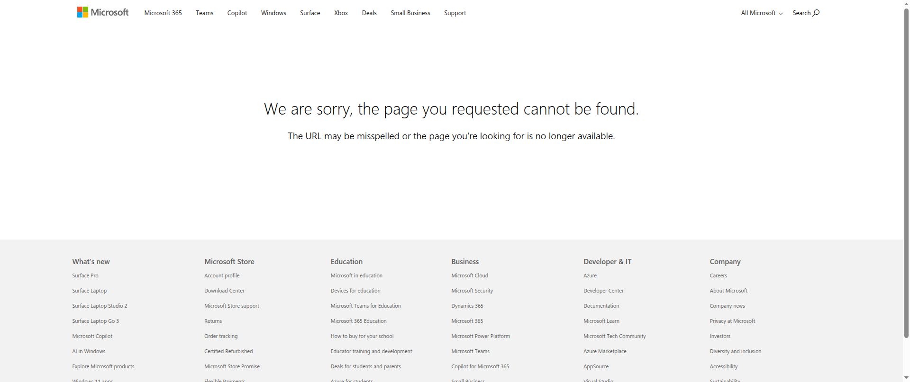The image size is (910, 382).
Task: Go to Copilot in the top navigation
Action: pyautogui.click(x=237, y=13)
